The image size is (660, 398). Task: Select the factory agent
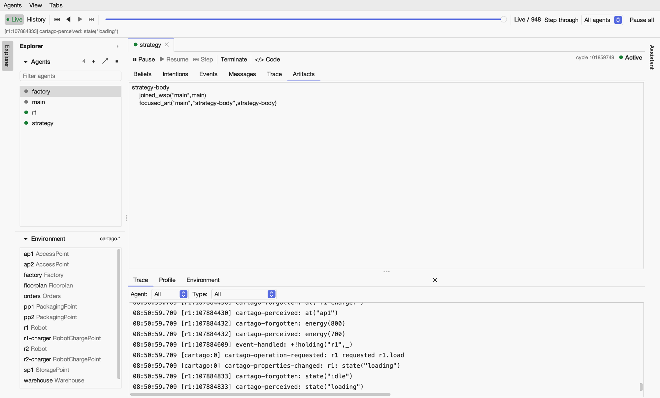pyautogui.click(x=71, y=91)
